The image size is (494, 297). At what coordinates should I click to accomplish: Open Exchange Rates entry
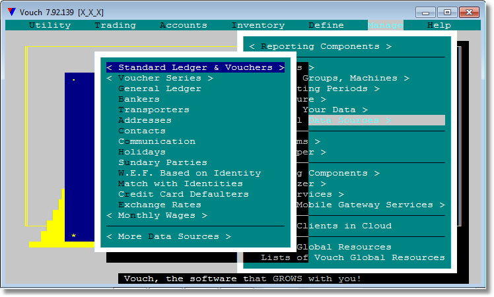(x=159, y=205)
